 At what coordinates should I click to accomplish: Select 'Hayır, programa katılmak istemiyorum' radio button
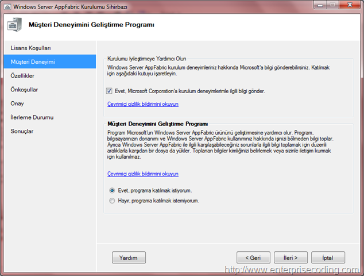pyautogui.click(x=112, y=201)
